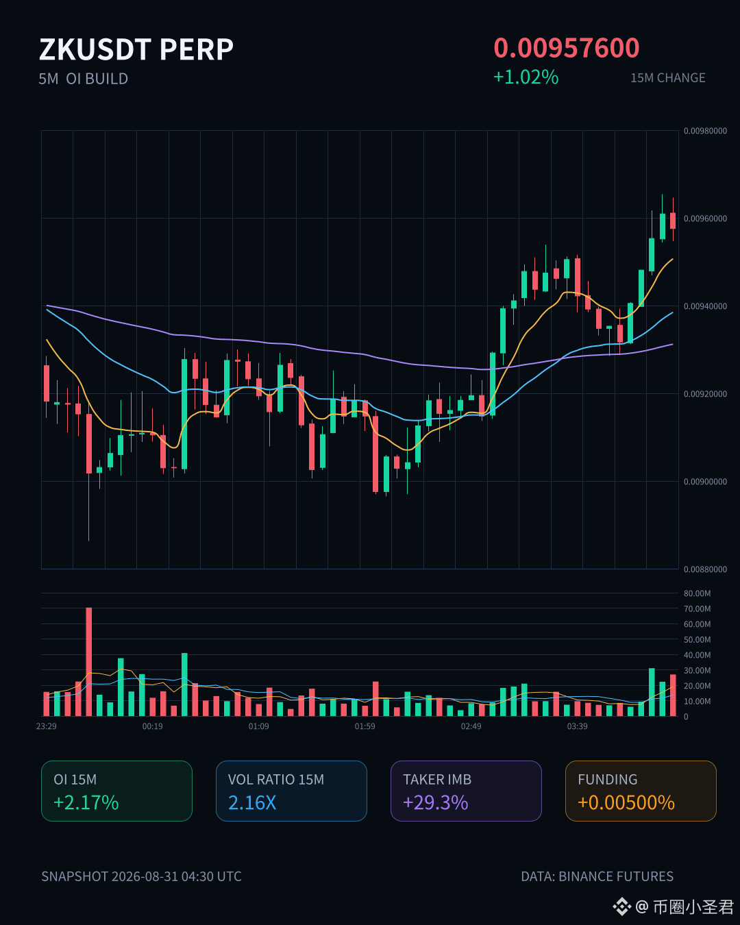Select the price 0.00957600
740x925 pixels.
click(x=567, y=48)
